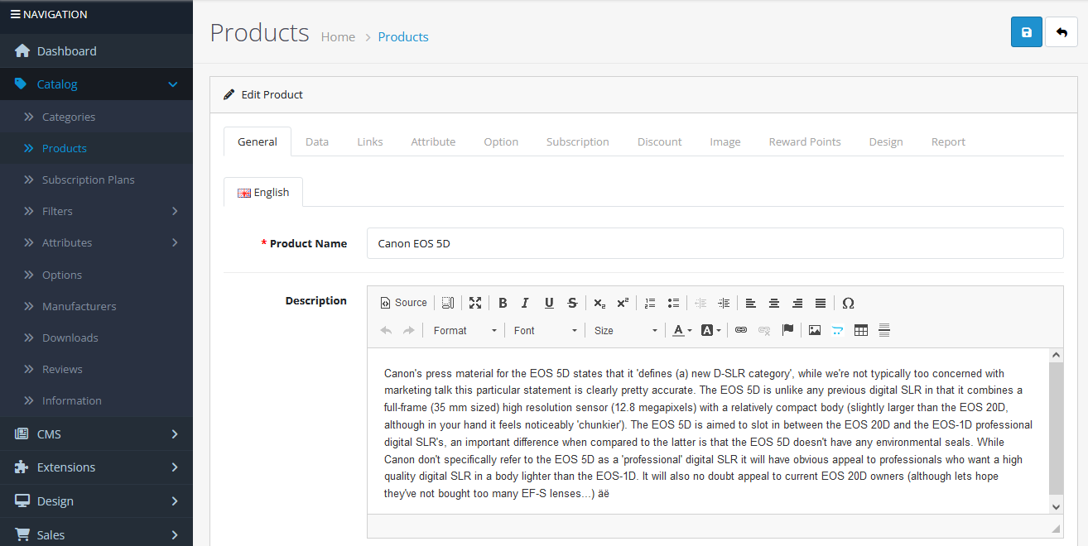Justify text alignment
1088x546 pixels.
[821, 303]
